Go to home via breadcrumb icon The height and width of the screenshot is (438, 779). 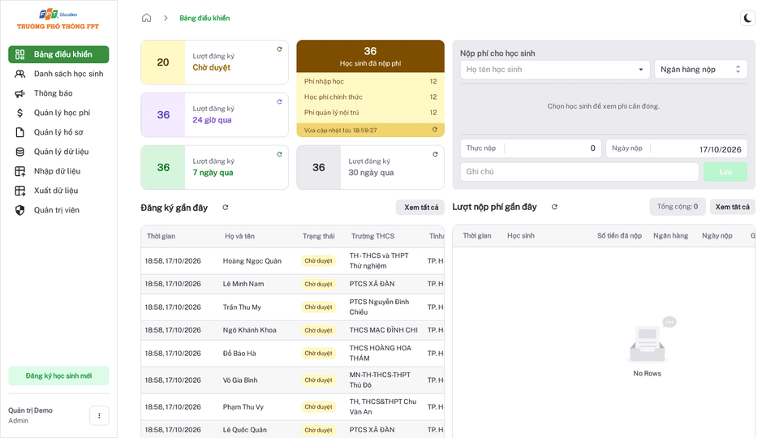pyautogui.click(x=146, y=18)
